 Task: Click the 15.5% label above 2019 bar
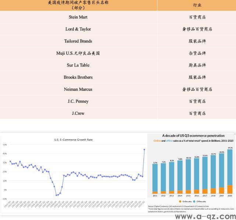[x=222, y=152]
